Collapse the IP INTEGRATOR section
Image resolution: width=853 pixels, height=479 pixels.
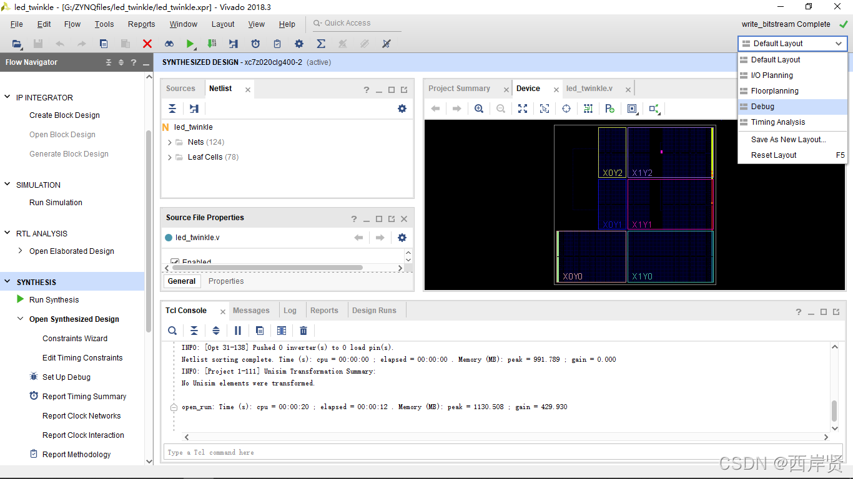point(7,97)
